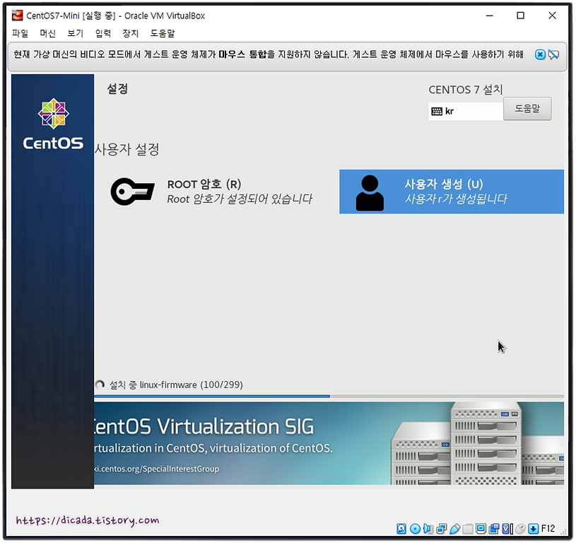The width and height of the screenshot is (576, 543).
Task: Click the 설정 heading text
Action: tap(117, 88)
